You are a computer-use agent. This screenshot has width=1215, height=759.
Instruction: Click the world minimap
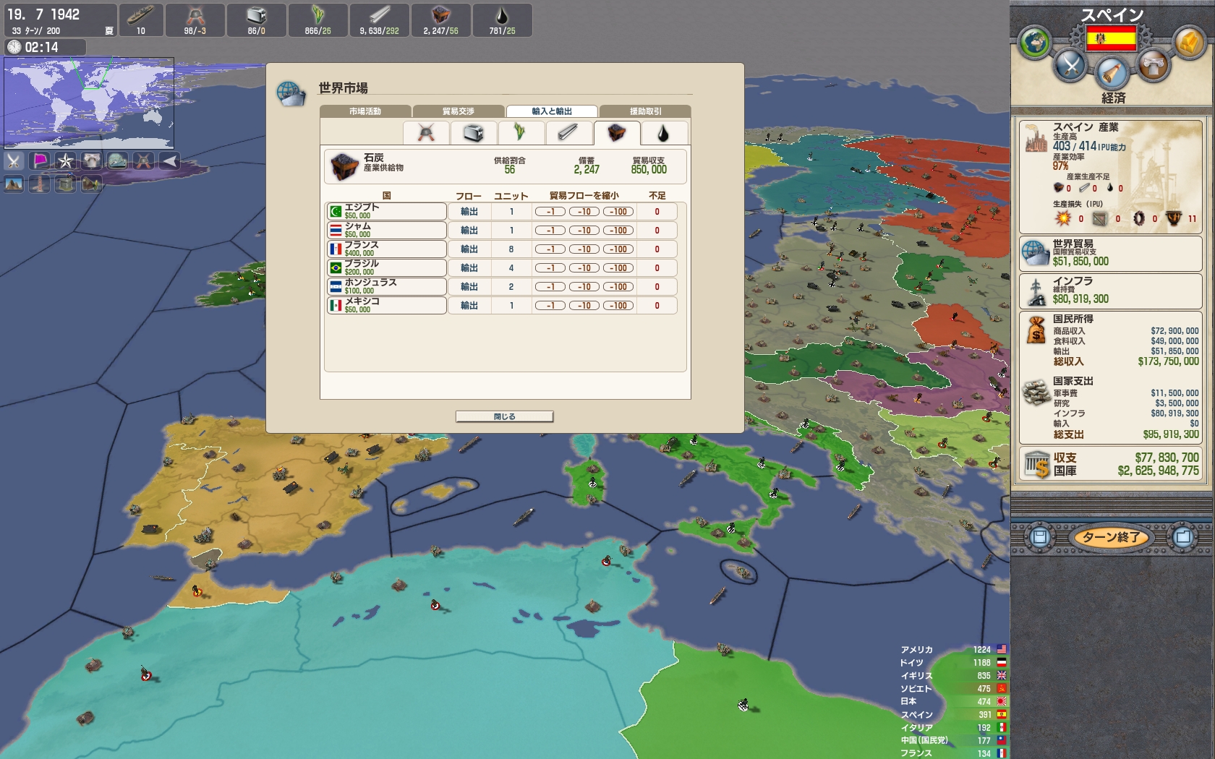[89, 103]
